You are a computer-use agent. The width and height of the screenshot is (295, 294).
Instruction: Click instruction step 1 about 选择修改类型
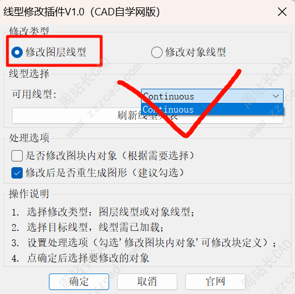[x=103, y=212]
